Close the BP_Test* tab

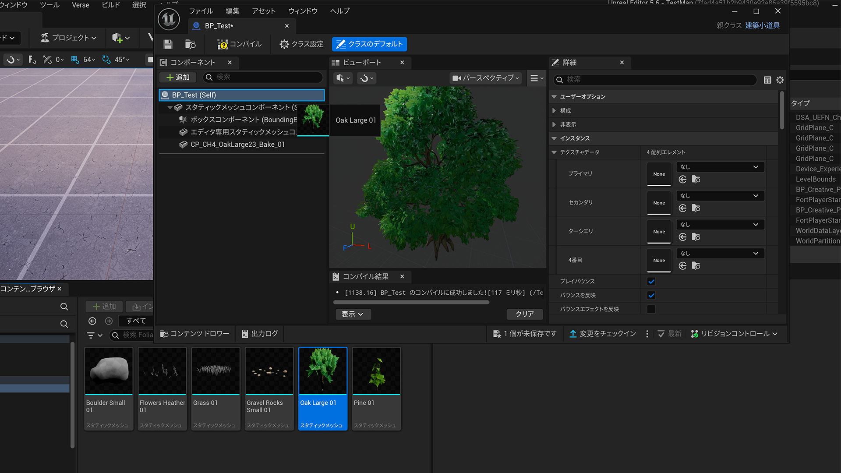[287, 26]
